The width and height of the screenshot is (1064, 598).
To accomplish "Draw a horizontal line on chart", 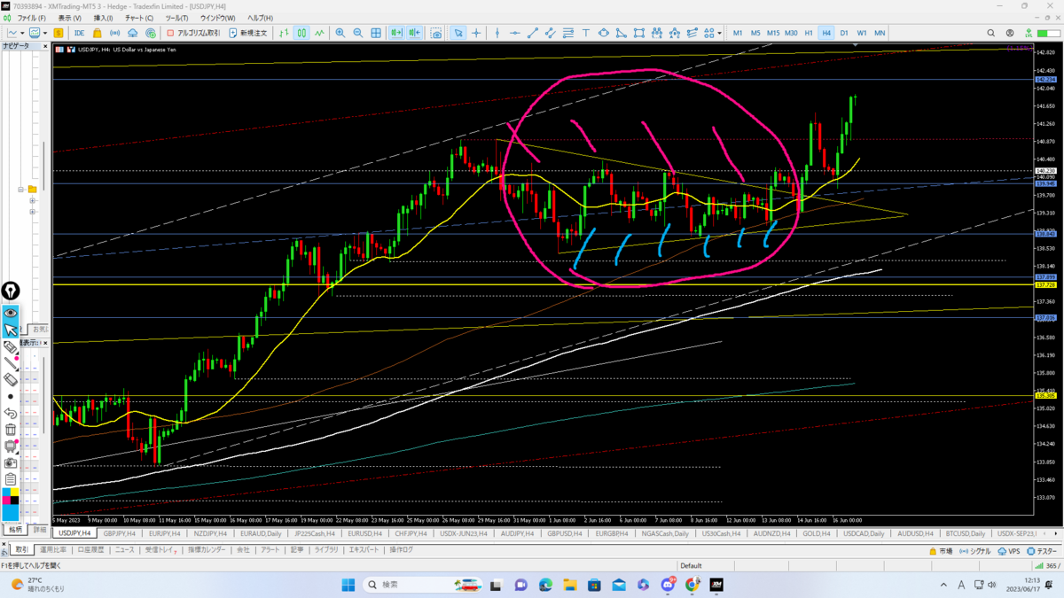I will [x=515, y=33].
